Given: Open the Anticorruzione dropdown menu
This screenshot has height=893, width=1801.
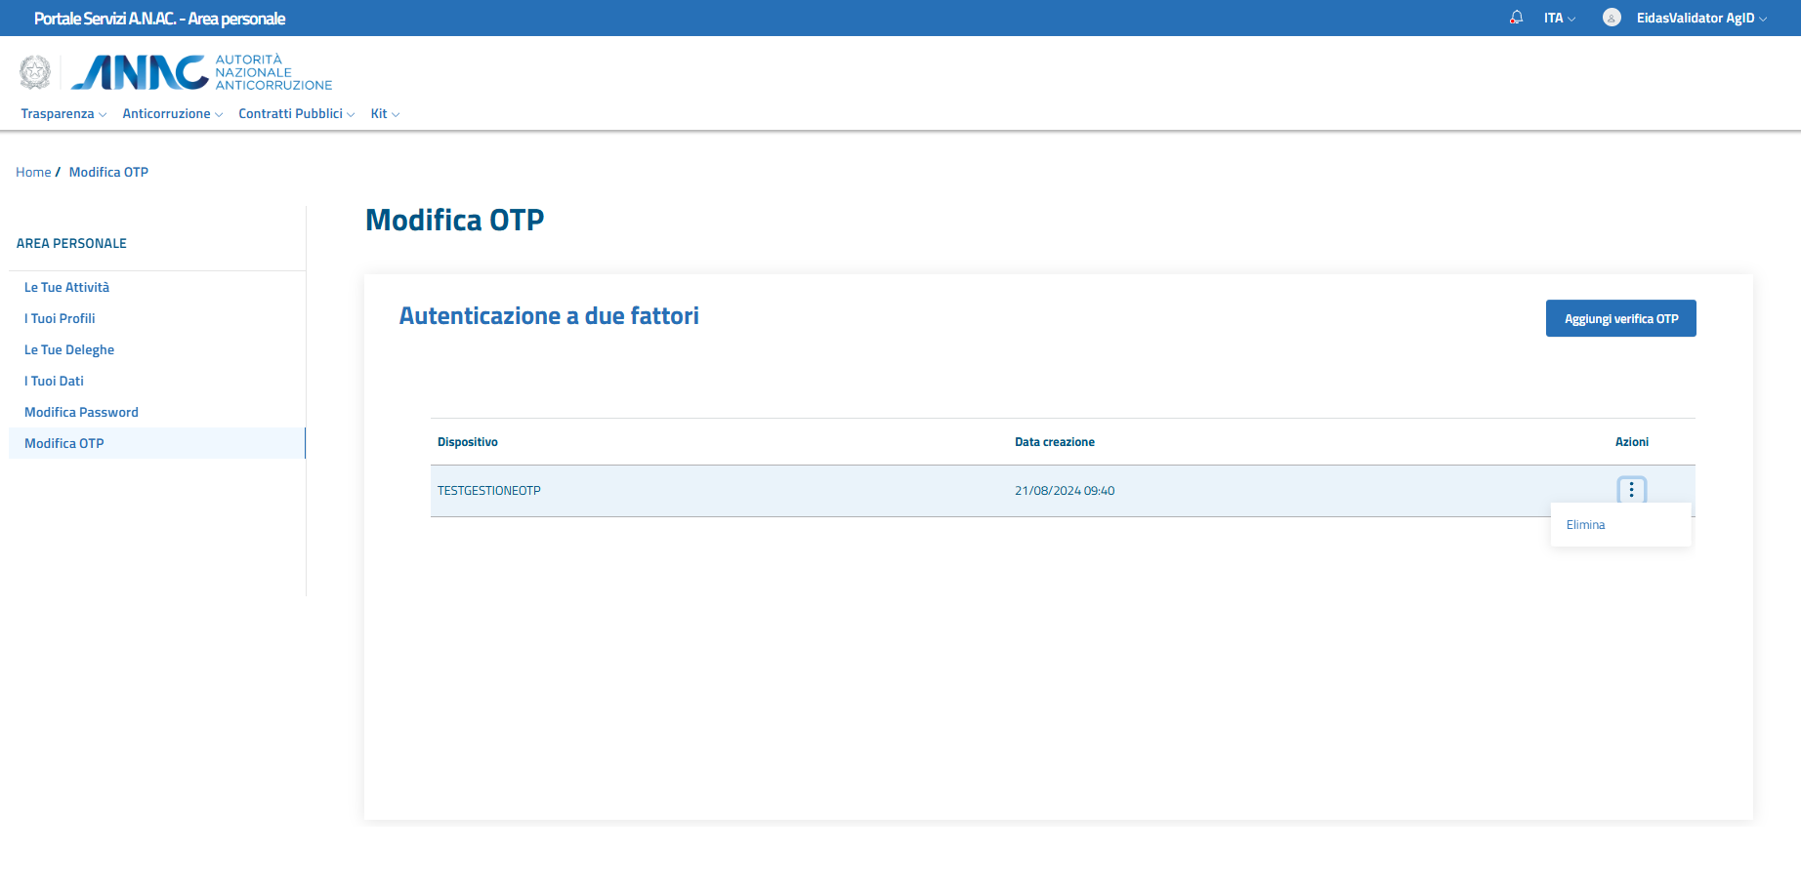Looking at the screenshot, I should [x=172, y=114].
